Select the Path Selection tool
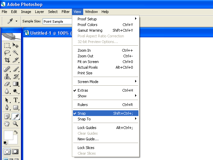The width and height of the screenshot is (213, 160). click(x=7, y=100)
